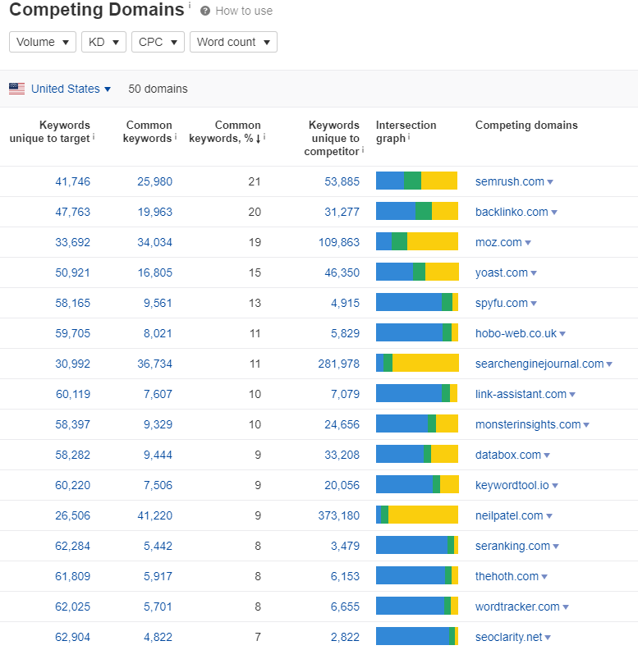Viewport: 638px width, 650px height.
Task: Open the seranking.com domain link
Action: point(512,546)
